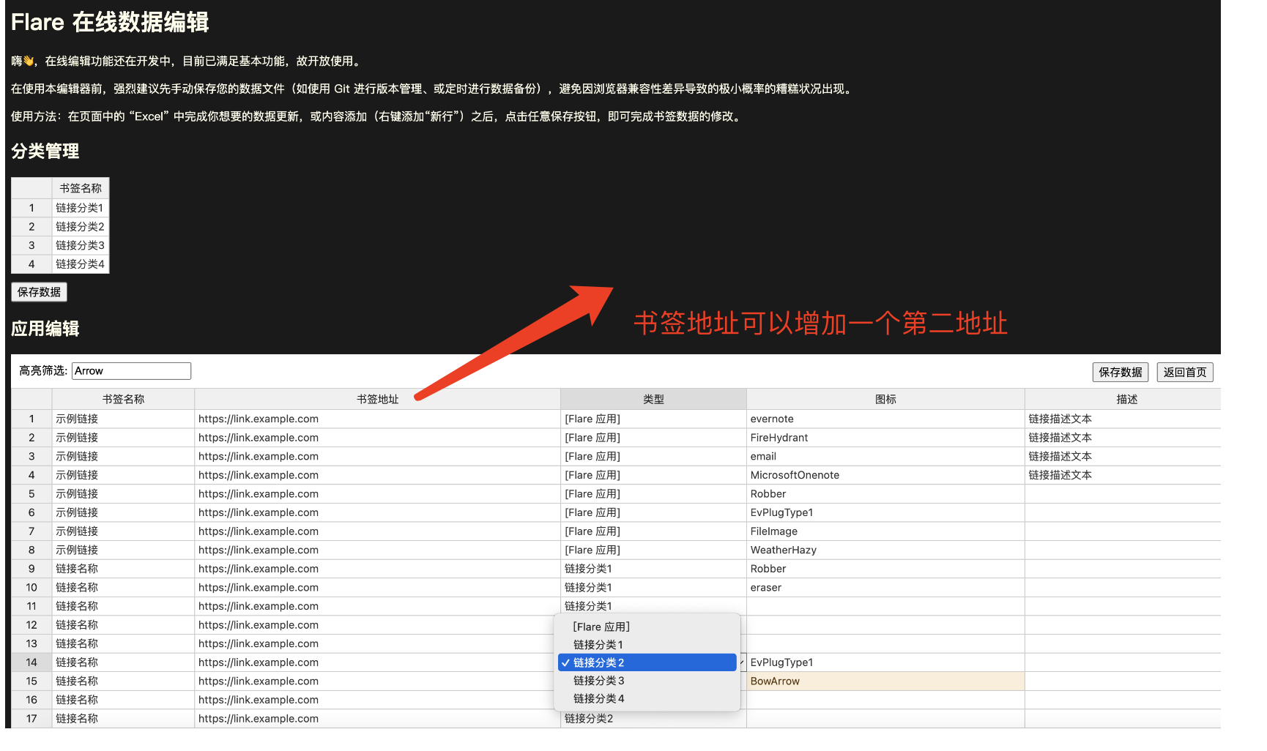Pick [Flare 应用] option in dropdown list
The image size is (1267, 751).
[x=647, y=627]
